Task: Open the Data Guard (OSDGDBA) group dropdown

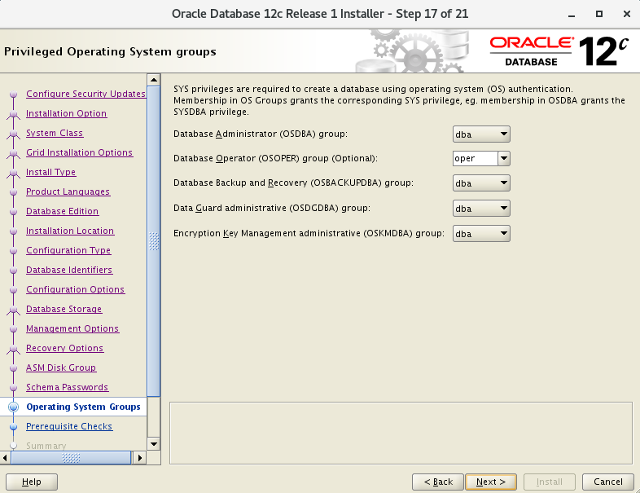Action: pyautogui.click(x=481, y=209)
